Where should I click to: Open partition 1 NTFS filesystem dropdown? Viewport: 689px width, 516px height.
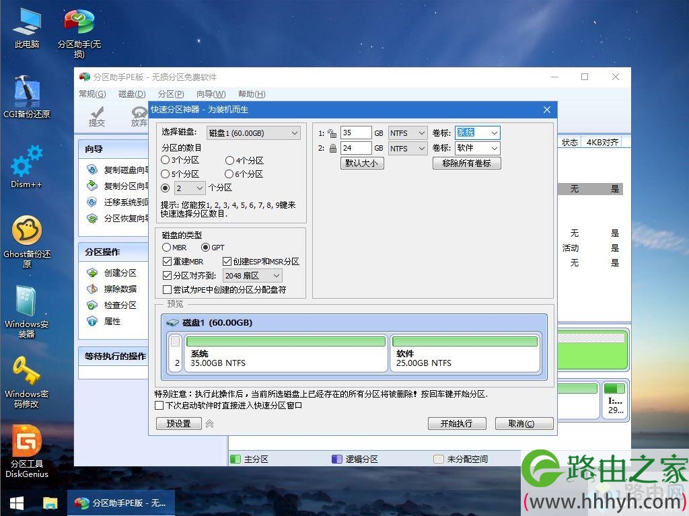point(408,133)
